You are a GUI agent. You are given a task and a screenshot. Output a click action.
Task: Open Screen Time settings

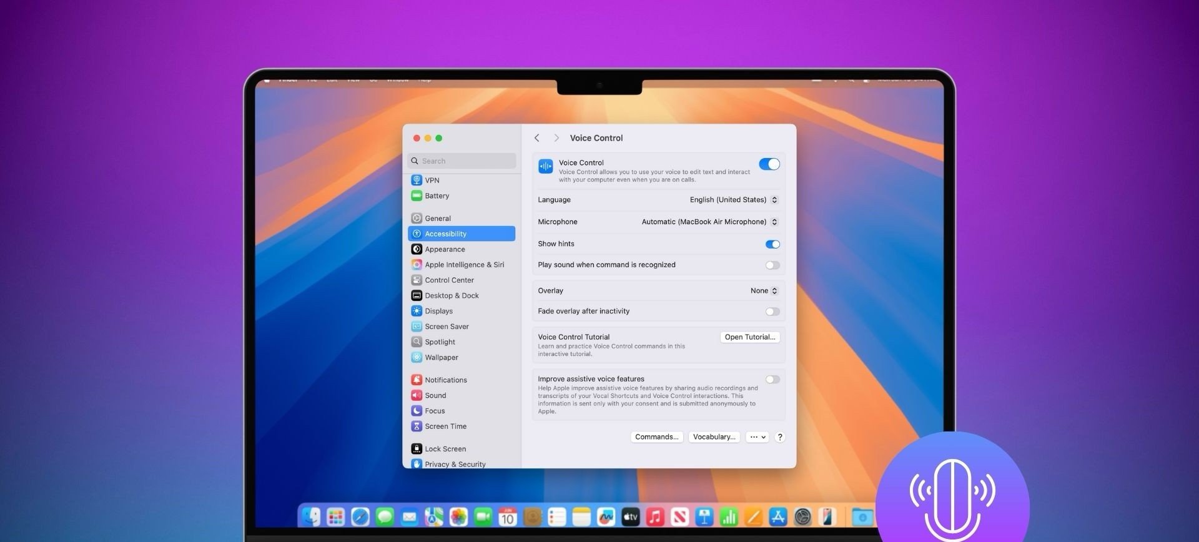(461, 426)
